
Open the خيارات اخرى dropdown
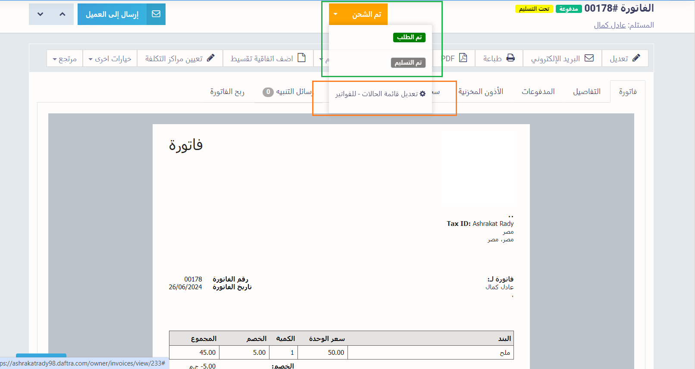[x=110, y=59]
